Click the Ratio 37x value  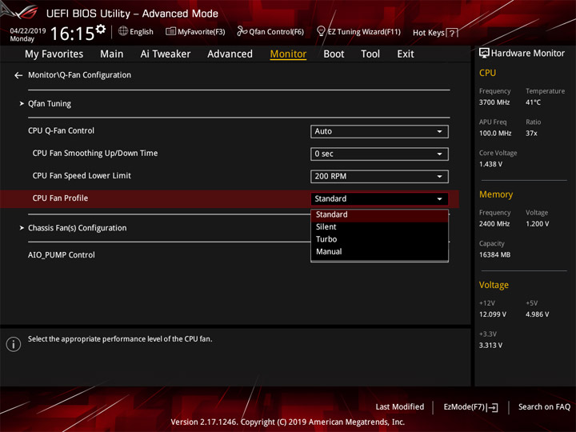pos(531,133)
